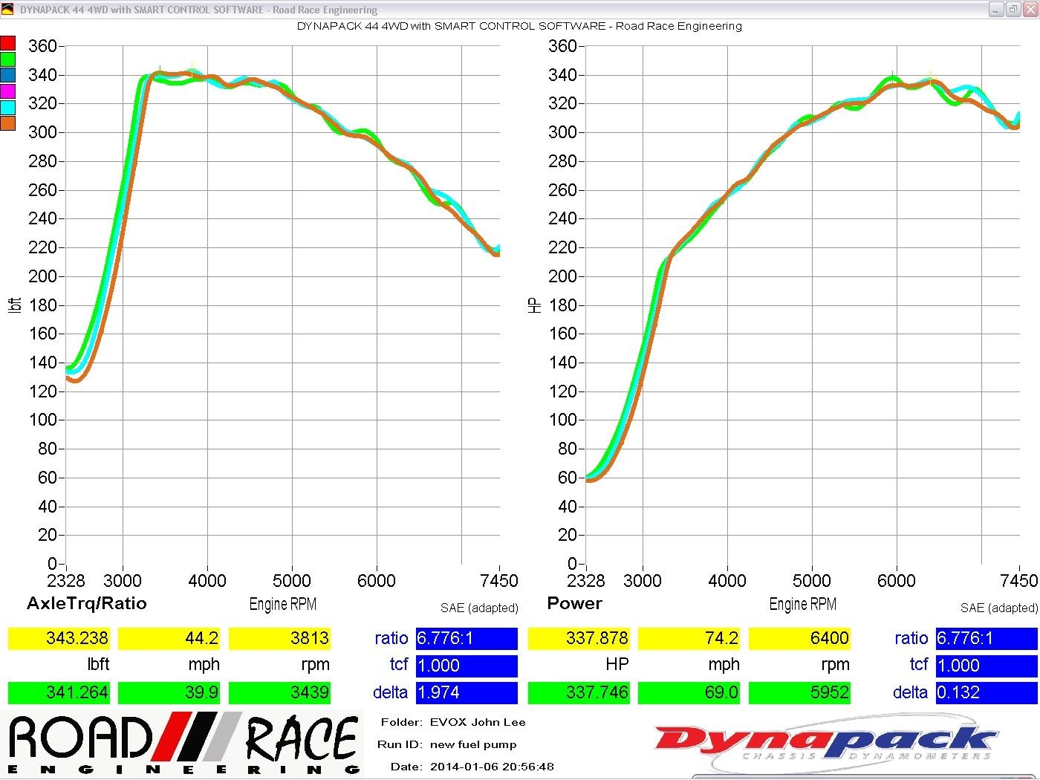Click the power graph tcf 1.000 field

point(986,666)
